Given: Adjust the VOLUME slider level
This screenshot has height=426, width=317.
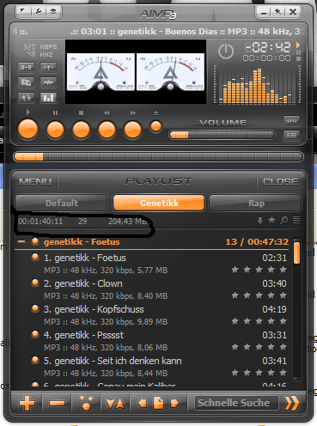Looking at the screenshot, I should tap(222, 135).
